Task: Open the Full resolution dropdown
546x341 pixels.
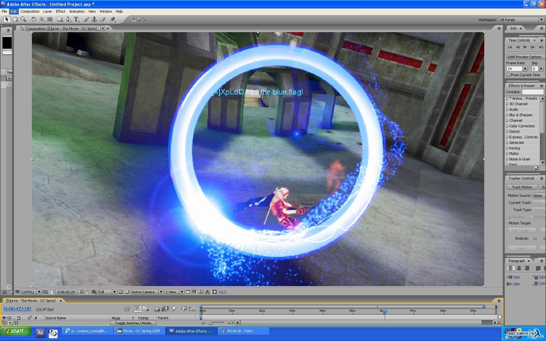Action: (107, 292)
